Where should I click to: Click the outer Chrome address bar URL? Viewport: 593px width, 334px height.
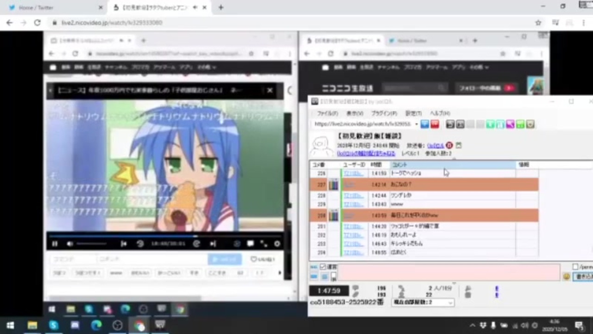point(112,22)
